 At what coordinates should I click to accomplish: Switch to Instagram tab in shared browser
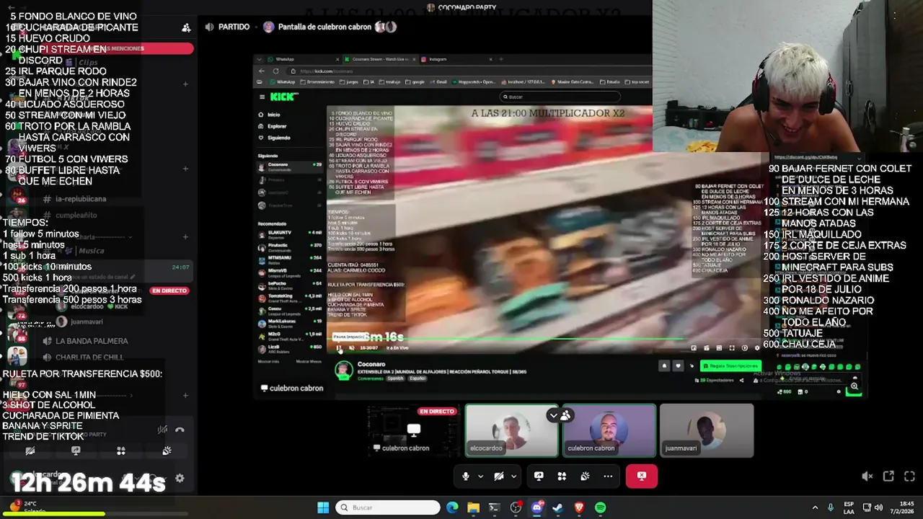(x=455, y=59)
